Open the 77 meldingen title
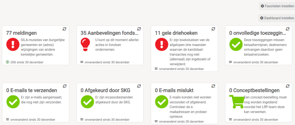 (x=21, y=33)
